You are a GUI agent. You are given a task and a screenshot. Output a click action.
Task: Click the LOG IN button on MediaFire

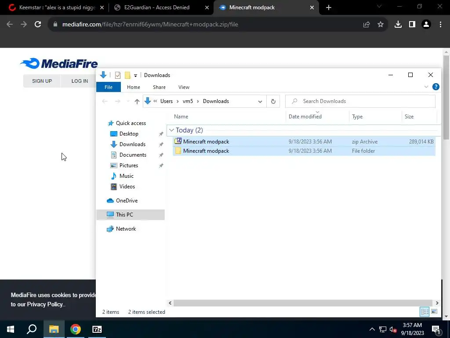[x=80, y=81]
